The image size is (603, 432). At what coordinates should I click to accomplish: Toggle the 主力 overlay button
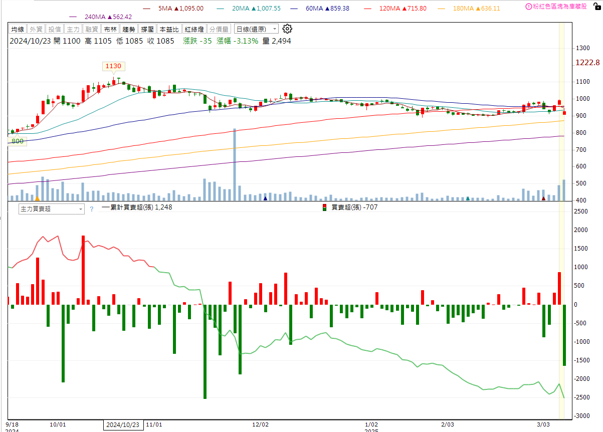pyautogui.click(x=73, y=30)
